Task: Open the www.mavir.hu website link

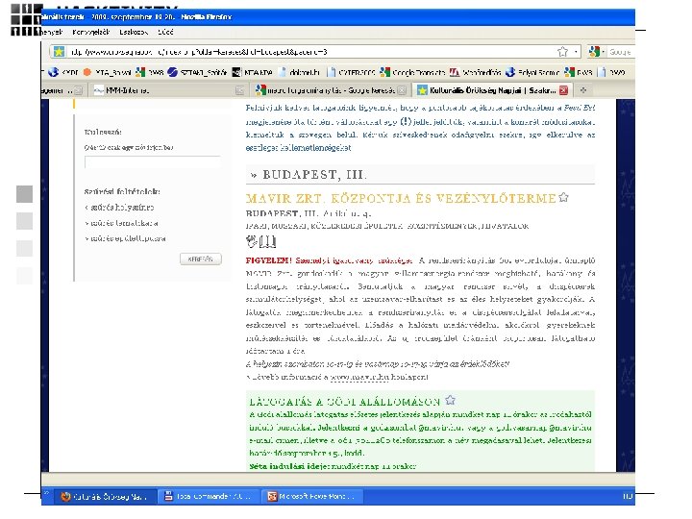Action: tap(359, 378)
